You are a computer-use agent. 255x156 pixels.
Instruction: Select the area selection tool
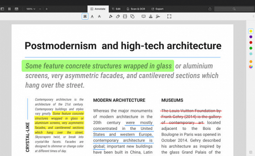click(x=169, y=16)
